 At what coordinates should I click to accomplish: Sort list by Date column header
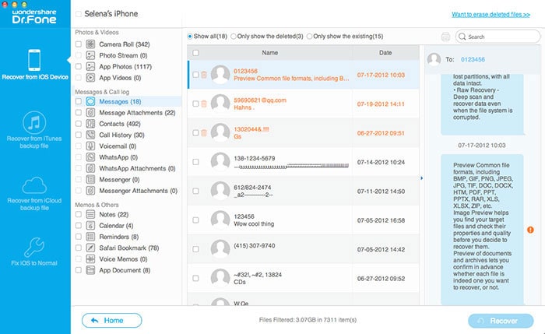[385, 53]
